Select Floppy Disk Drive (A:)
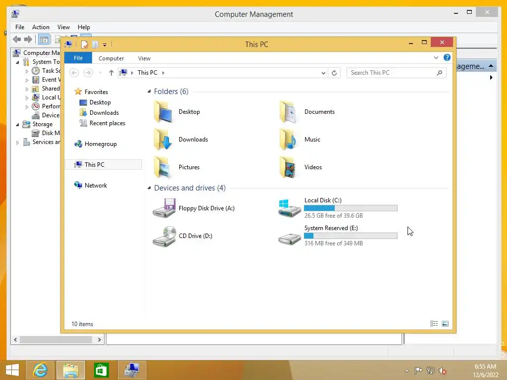This screenshot has height=380, width=507. pos(194,208)
